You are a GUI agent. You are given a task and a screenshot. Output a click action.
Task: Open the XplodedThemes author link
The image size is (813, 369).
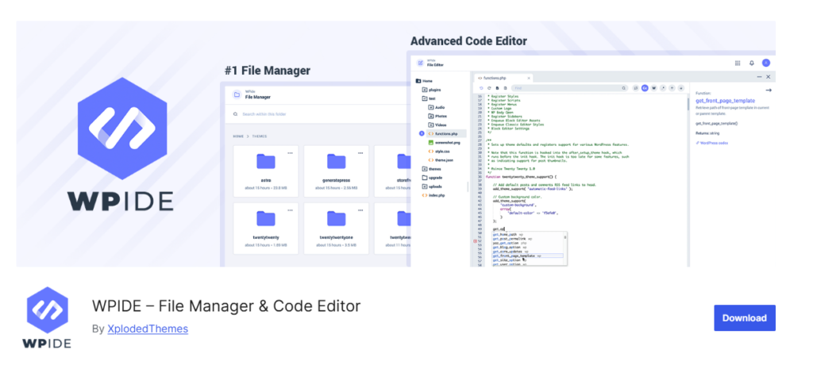[x=147, y=329]
